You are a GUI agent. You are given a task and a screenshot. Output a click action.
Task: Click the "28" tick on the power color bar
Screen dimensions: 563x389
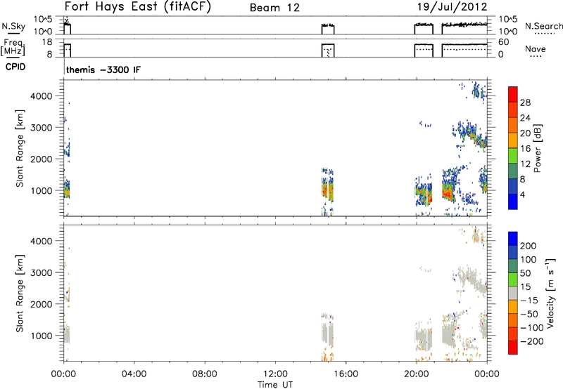coord(525,103)
